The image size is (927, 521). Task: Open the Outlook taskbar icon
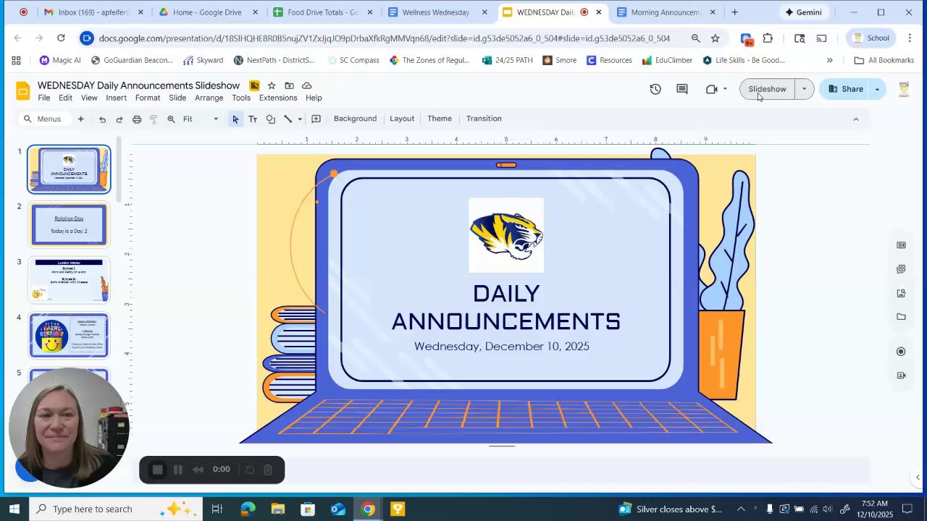pos(338,509)
